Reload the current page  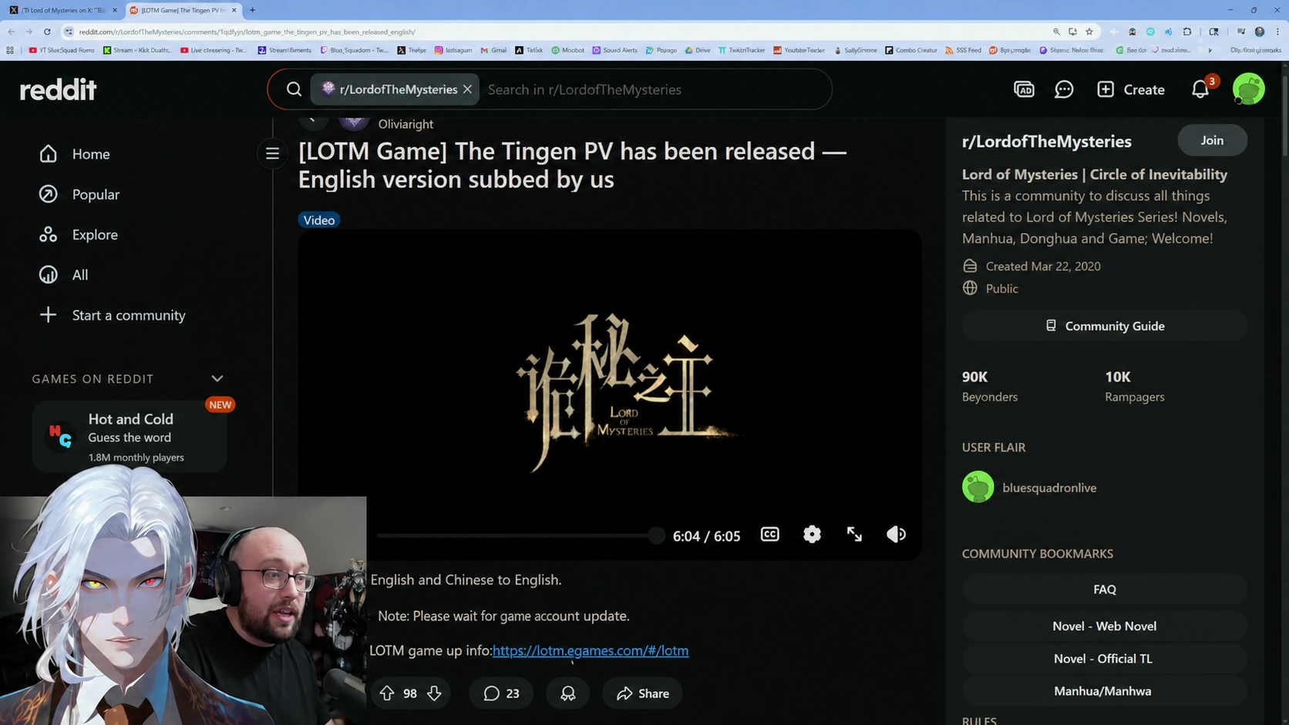coord(47,32)
